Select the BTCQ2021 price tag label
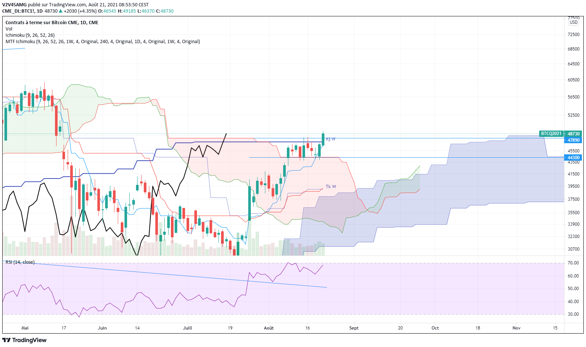The image size is (586, 347). tap(551, 134)
